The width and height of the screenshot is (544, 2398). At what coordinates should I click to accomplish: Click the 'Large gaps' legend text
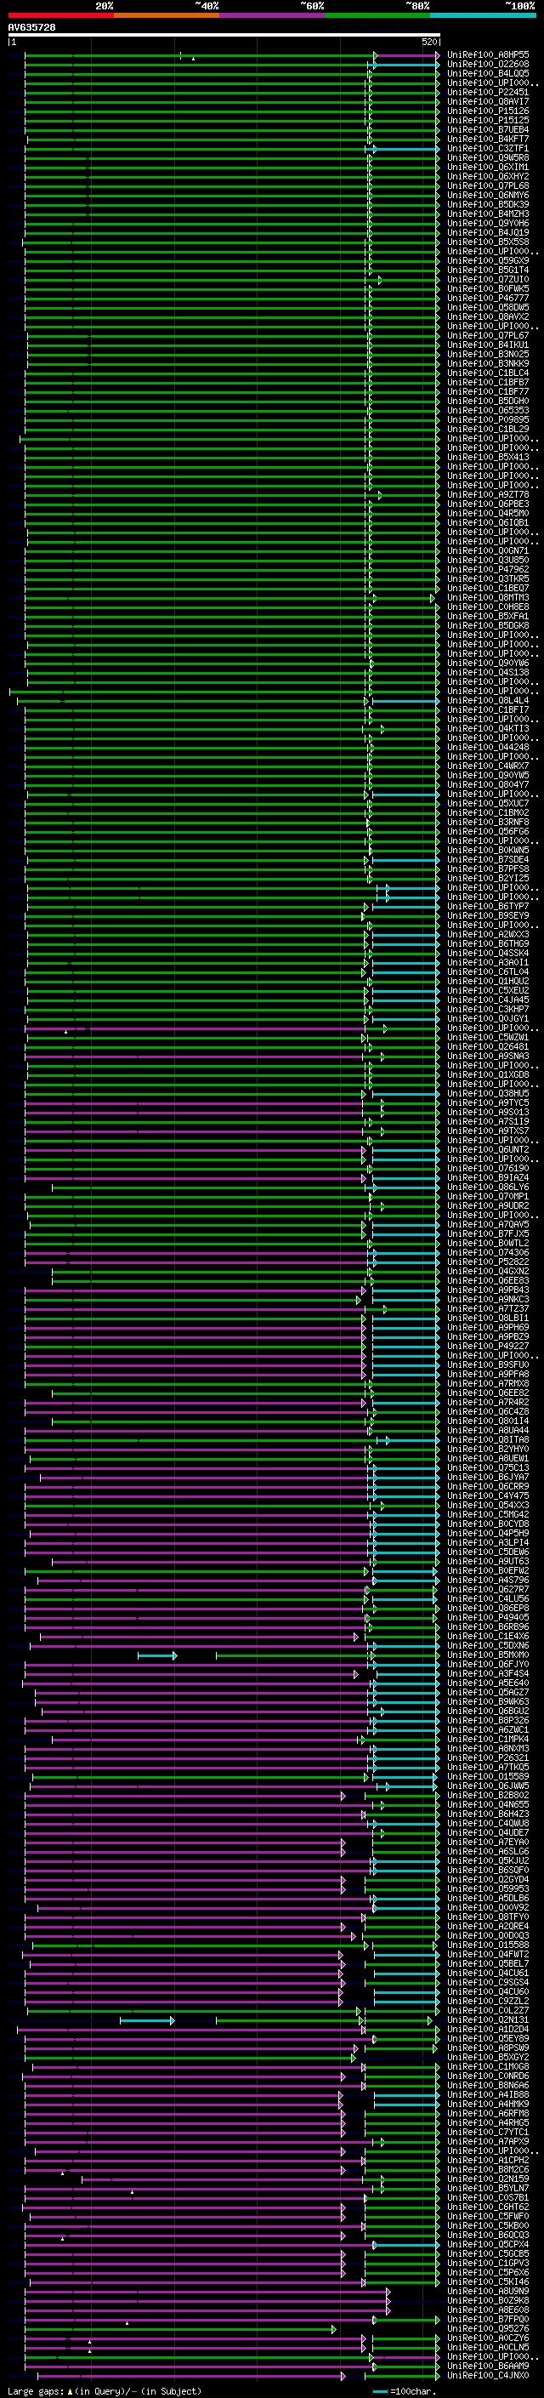pos(37,2391)
